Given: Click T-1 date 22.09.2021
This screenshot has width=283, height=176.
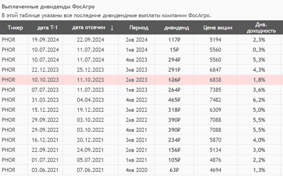Looking at the screenshot, I should coord(45,150).
